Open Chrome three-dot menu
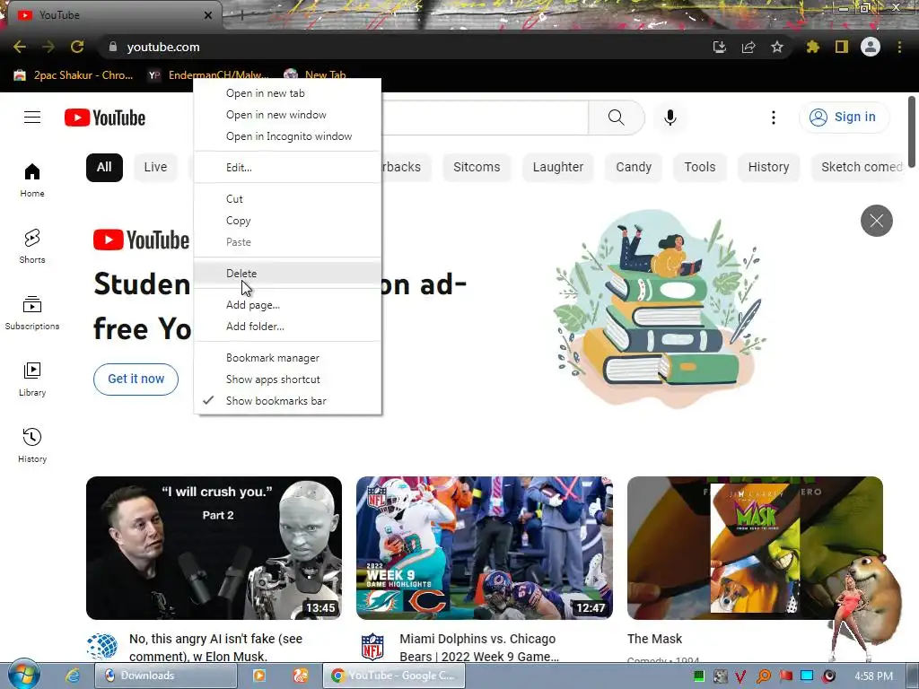 (899, 47)
